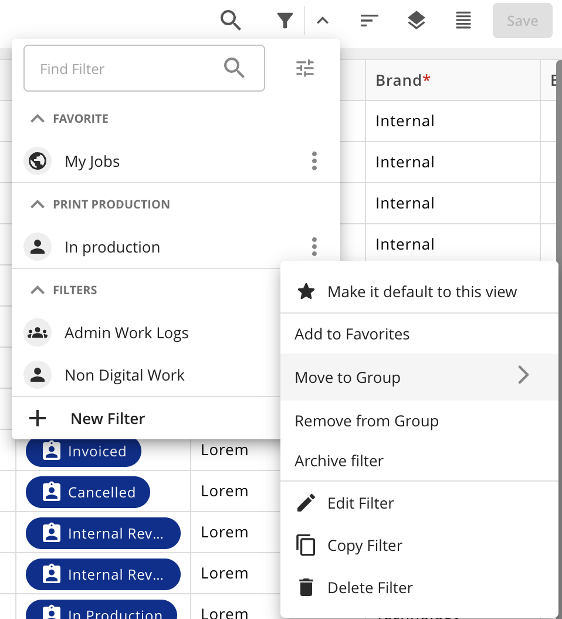Click the Save button
Viewport: 562px width, 619px height.
click(x=523, y=21)
